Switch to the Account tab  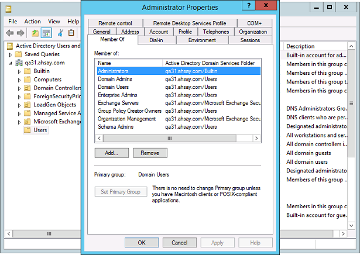159,32
